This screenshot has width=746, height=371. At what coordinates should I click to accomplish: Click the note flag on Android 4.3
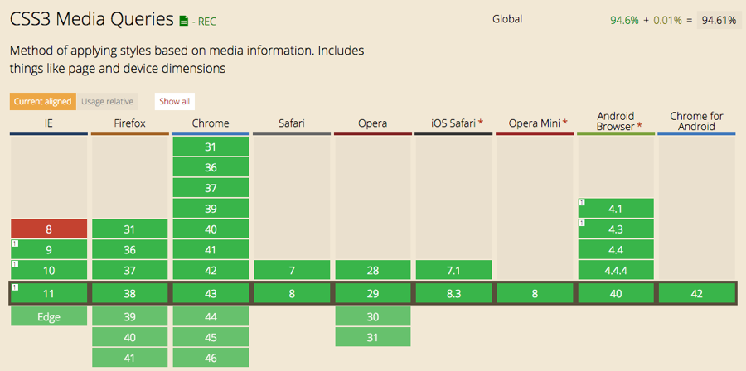(581, 223)
